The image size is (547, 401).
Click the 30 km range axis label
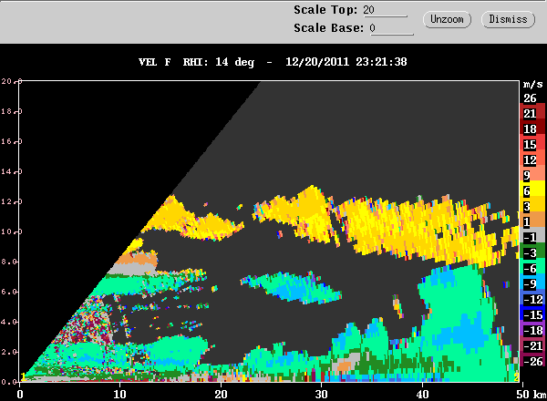pos(321,395)
